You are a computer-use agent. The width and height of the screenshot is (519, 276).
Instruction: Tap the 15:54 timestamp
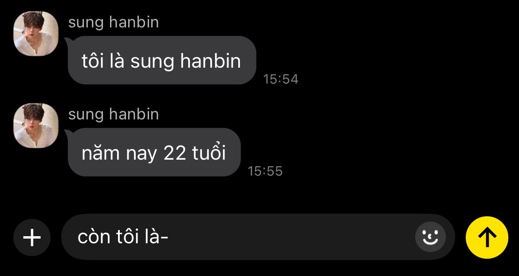pos(281,79)
